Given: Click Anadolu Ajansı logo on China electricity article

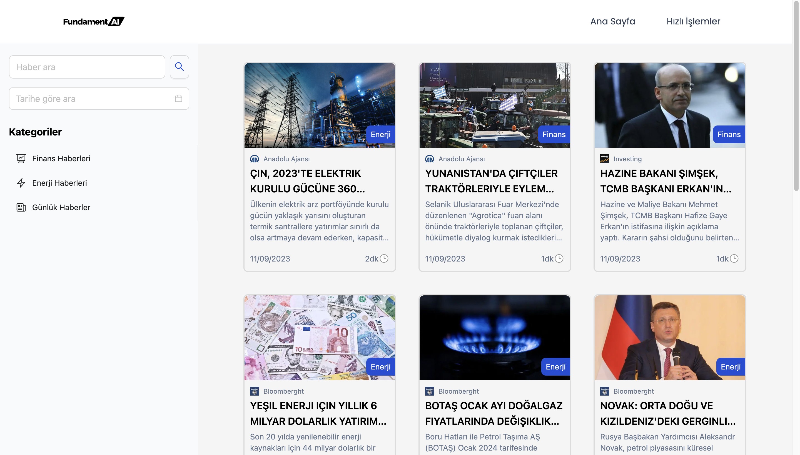Looking at the screenshot, I should point(255,159).
